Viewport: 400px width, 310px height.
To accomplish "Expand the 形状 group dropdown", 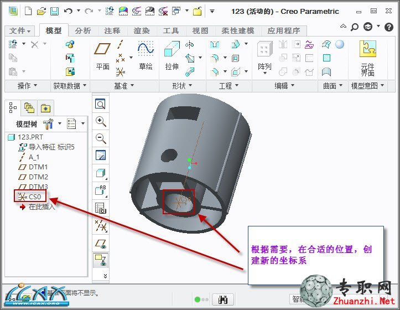I will pos(182,86).
